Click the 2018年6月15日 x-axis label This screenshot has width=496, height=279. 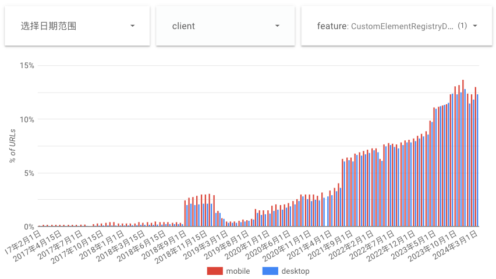(141, 246)
